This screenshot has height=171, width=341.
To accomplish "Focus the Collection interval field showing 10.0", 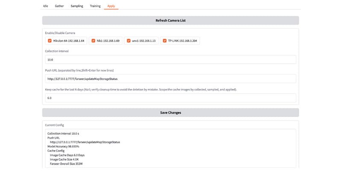I will (170, 60).
